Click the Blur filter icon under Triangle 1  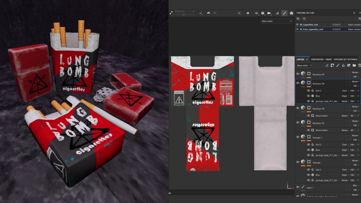click(313, 150)
